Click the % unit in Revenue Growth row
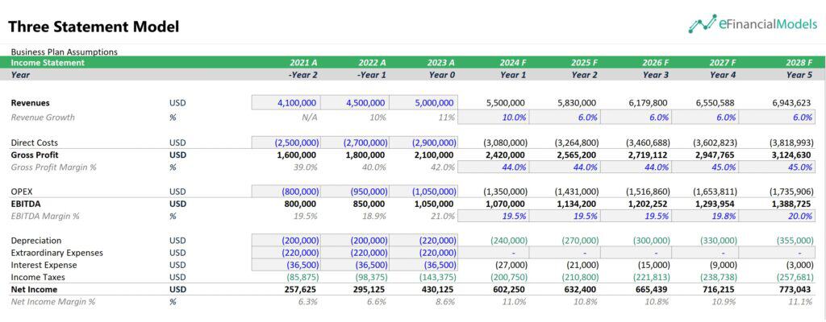Image resolution: width=826 pixels, height=322 pixels. click(173, 118)
